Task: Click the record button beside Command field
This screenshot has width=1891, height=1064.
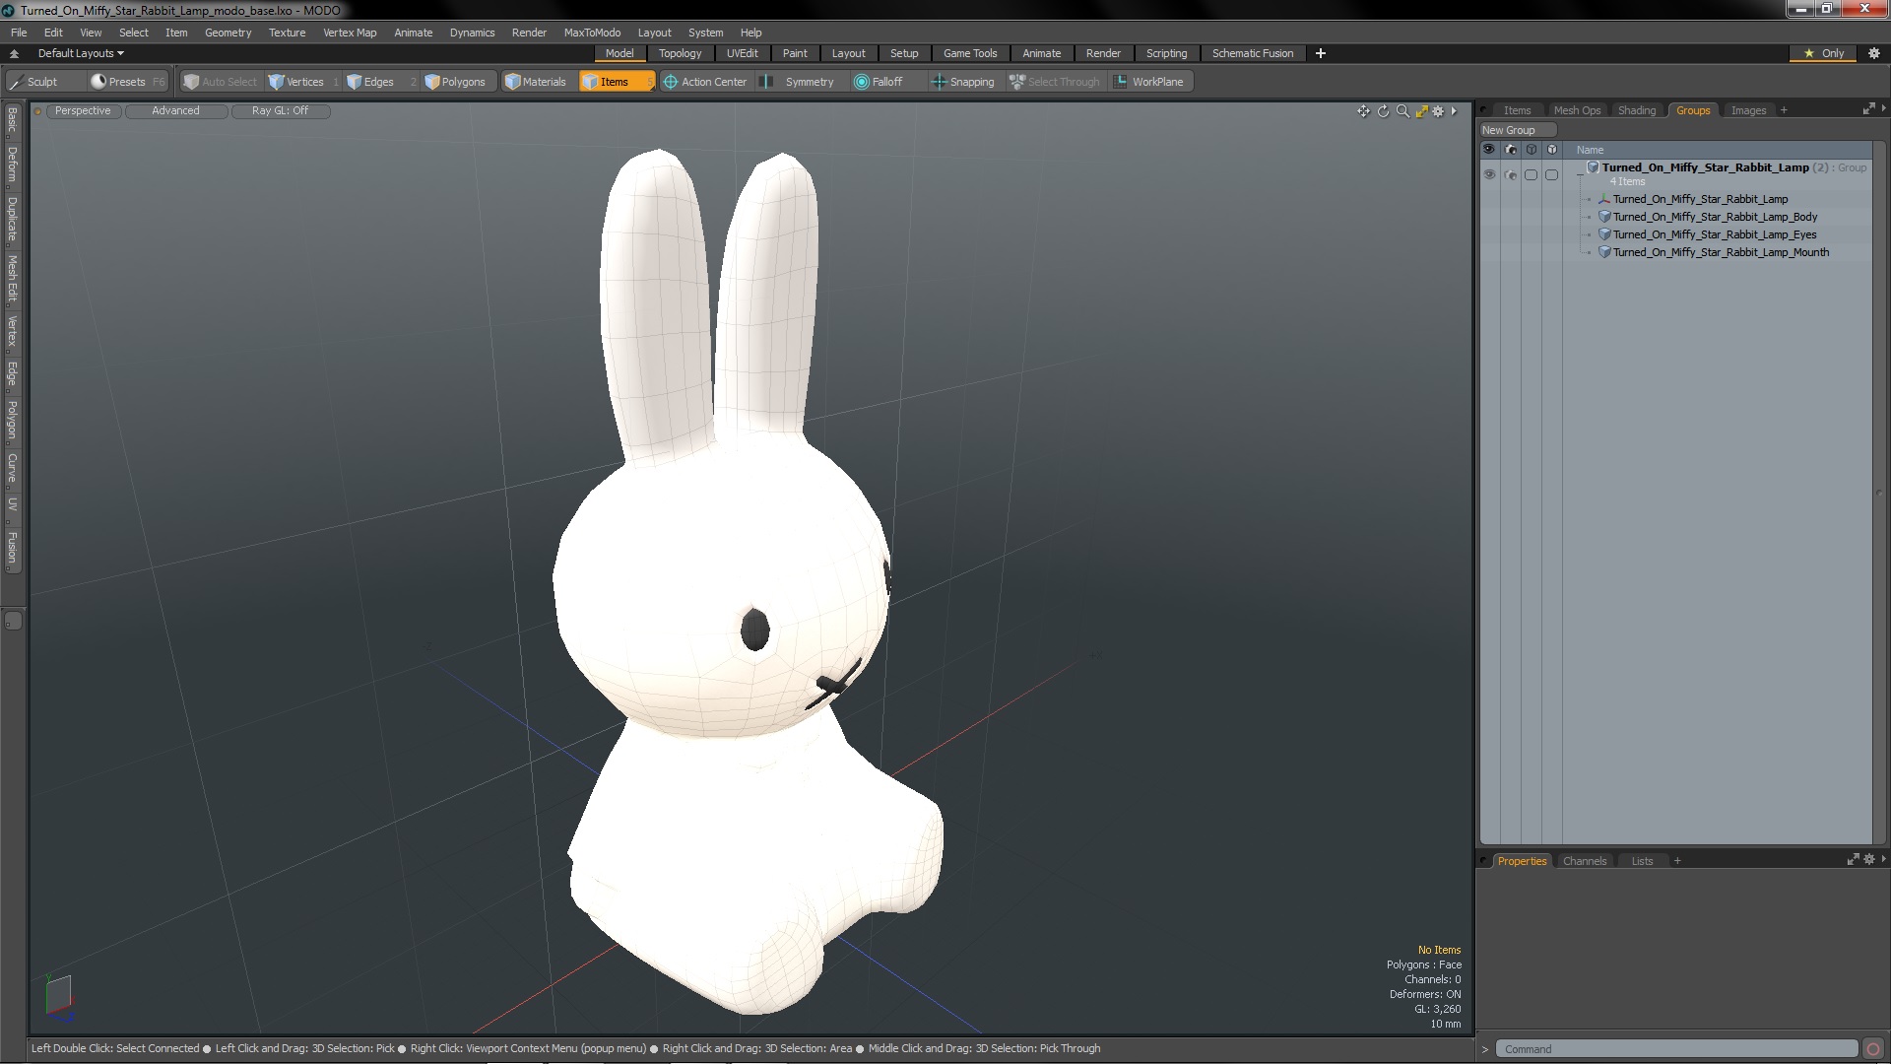Action: (x=1873, y=1049)
